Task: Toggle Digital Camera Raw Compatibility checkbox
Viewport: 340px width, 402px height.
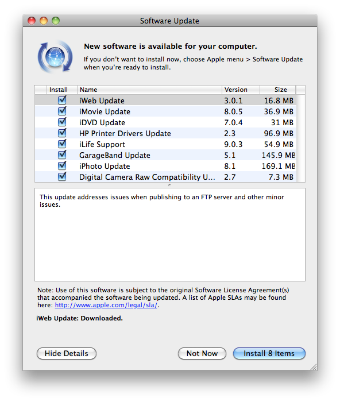Action: (x=62, y=177)
